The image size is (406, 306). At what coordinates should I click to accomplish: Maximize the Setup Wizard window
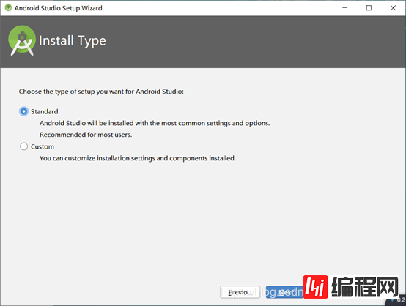click(369, 8)
